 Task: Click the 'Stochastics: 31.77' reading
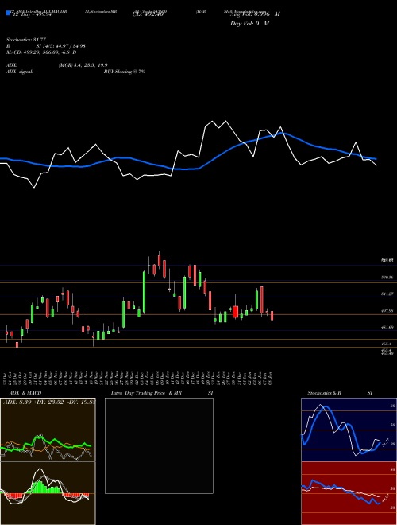coord(26,40)
